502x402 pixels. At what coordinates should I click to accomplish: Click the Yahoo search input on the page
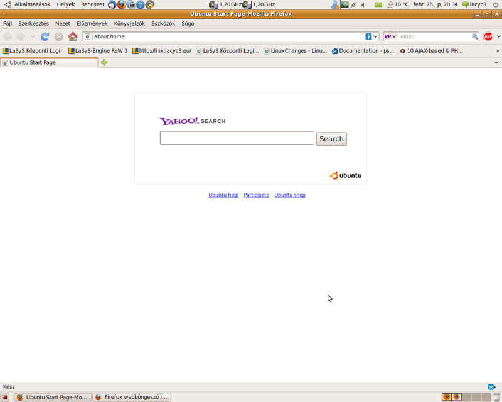coord(237,138)
